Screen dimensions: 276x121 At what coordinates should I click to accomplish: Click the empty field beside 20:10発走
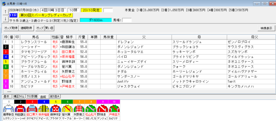coord(108,10)
